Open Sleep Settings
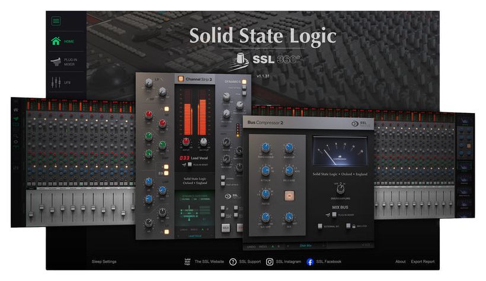The image size is (486, 281). [104, 261]
